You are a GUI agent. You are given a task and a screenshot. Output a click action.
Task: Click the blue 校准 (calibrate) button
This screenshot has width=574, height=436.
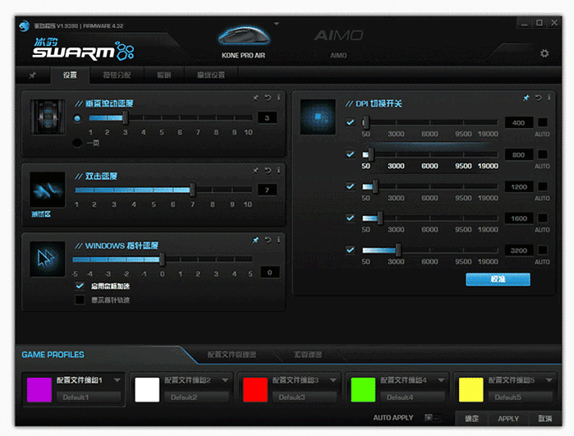[498, 279]
